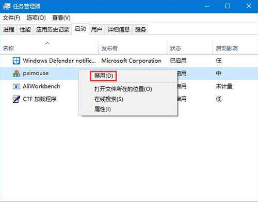This screenshot has width=258, height=202.
Task: Switch to the 用户 tab
Action: tap(96, 29)
